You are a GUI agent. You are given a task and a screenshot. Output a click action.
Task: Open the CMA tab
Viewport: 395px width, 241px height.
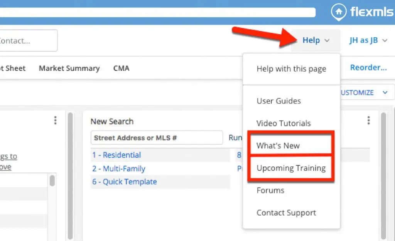[x=121, y=69]
